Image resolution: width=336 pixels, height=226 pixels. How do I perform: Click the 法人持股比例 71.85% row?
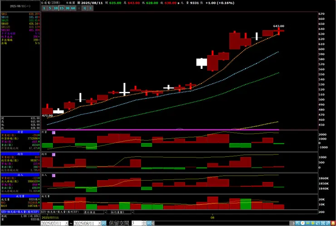(x=20, y=191)
